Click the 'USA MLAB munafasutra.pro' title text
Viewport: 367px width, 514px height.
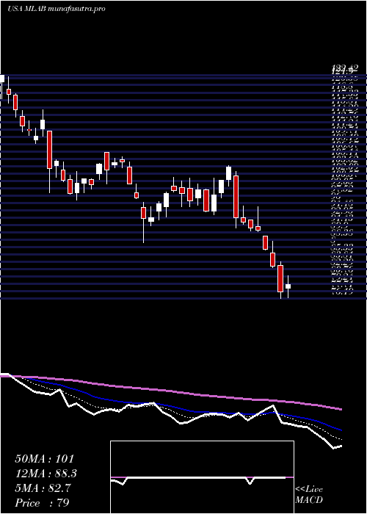[56, 9]
